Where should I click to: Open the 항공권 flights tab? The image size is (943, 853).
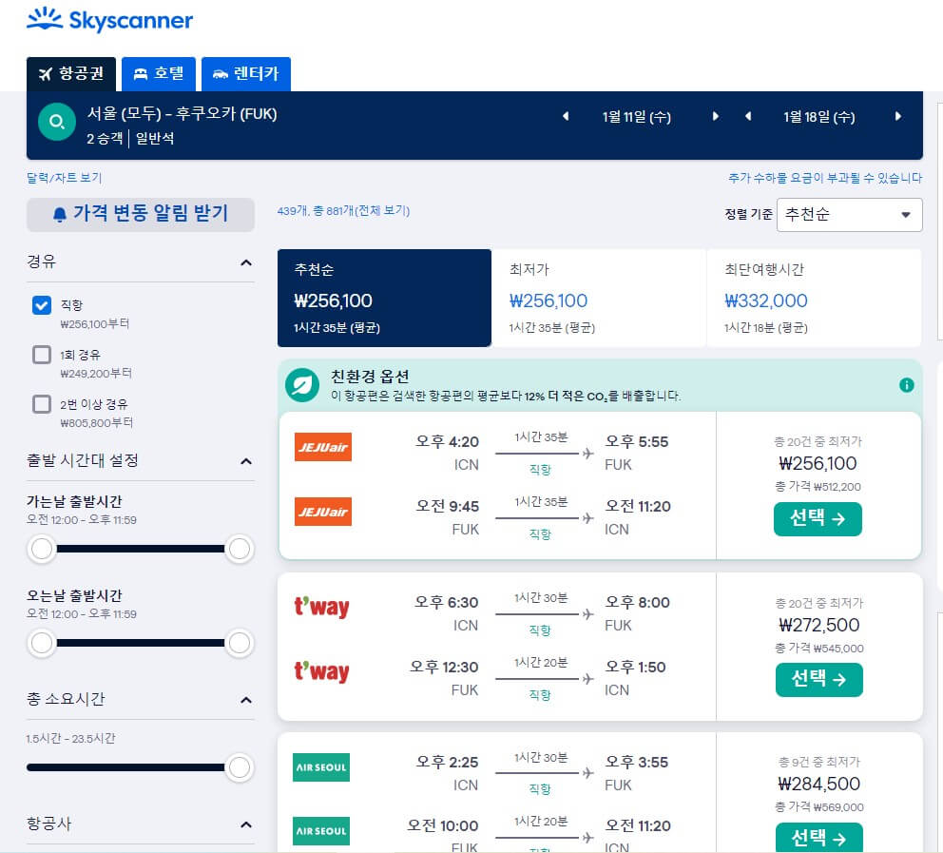[71, 74]
